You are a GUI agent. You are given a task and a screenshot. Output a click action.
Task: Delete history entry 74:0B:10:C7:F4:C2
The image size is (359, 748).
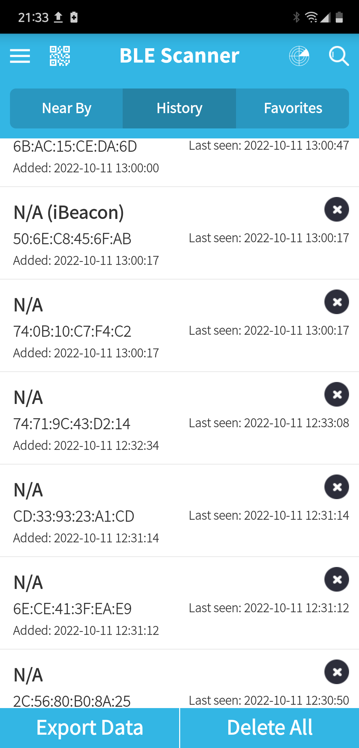(x=336, y=302)
